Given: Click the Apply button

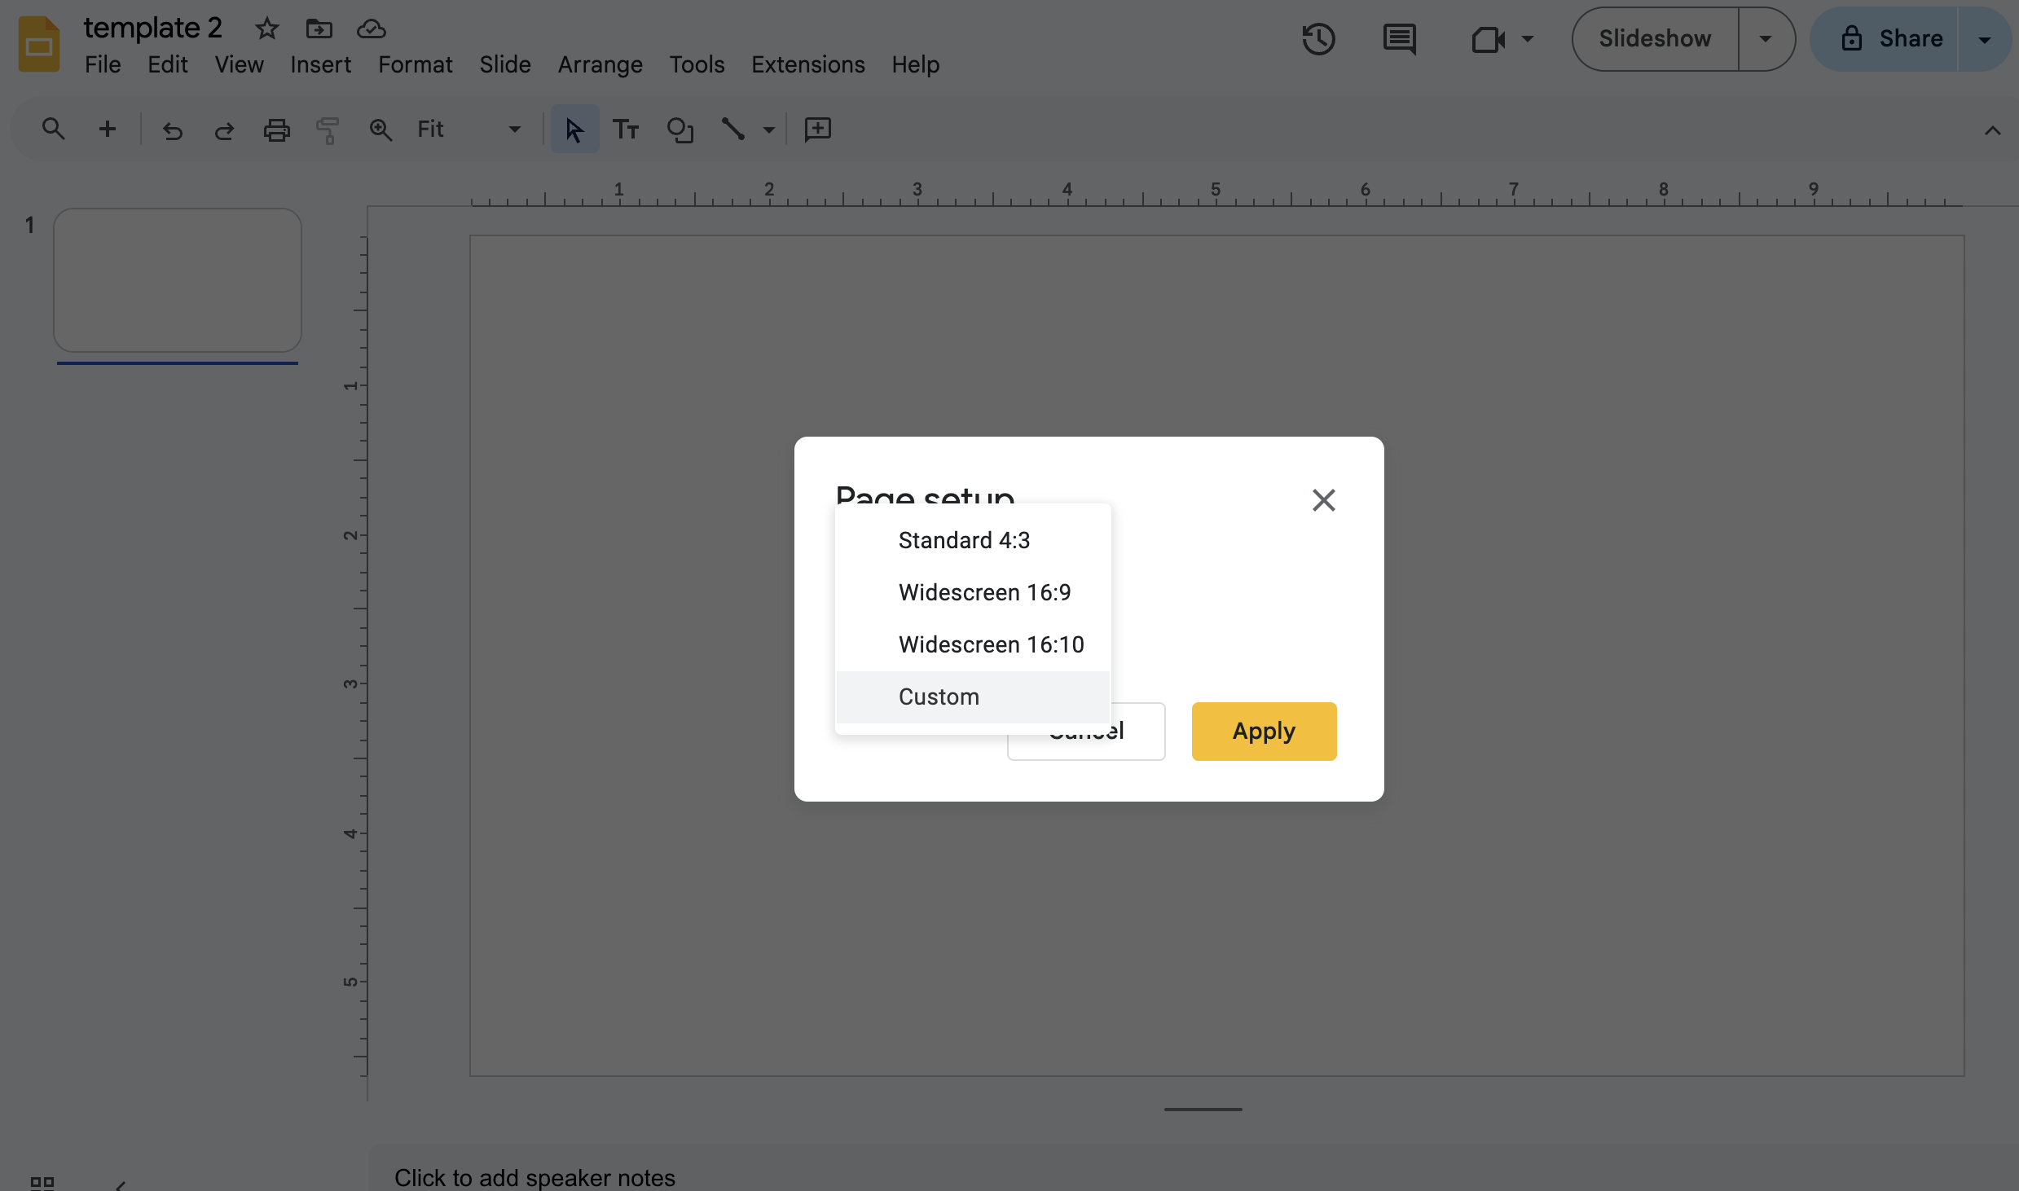Looking at the screenshot, I should (1264, 731).
